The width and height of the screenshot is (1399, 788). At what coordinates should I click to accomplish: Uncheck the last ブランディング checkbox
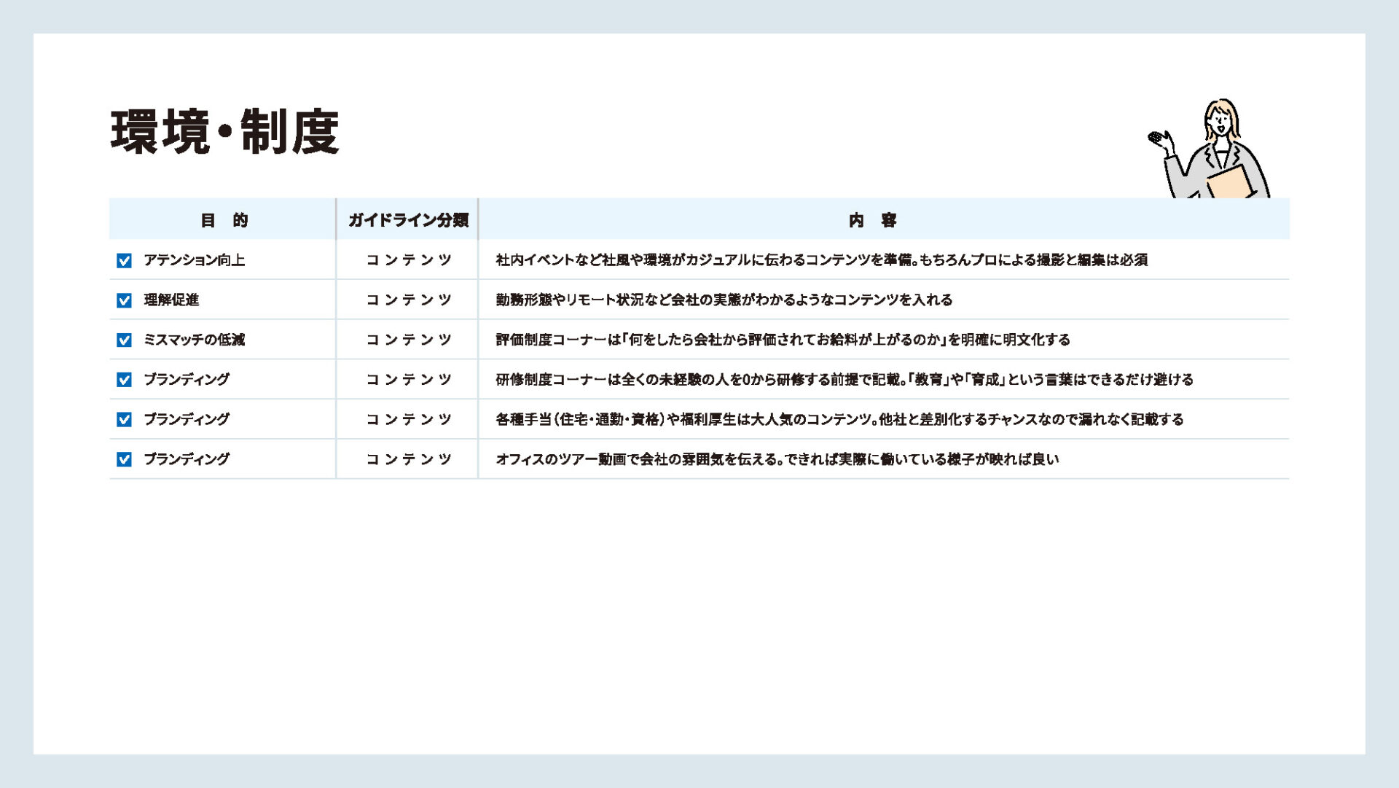(x=125, y=459)
